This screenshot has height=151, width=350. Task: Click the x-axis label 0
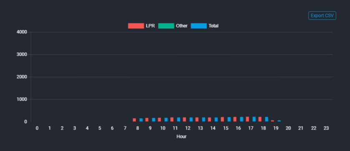pos(37,128)
